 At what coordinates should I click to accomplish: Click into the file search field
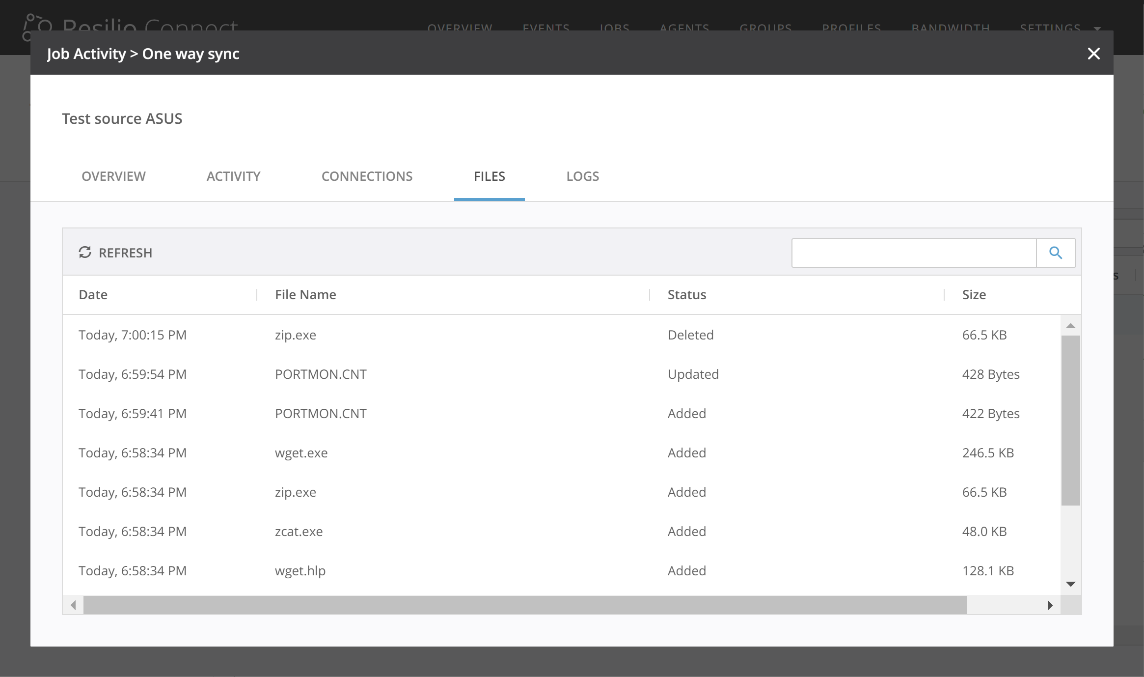pyautogui.click(x=914, y=253)
